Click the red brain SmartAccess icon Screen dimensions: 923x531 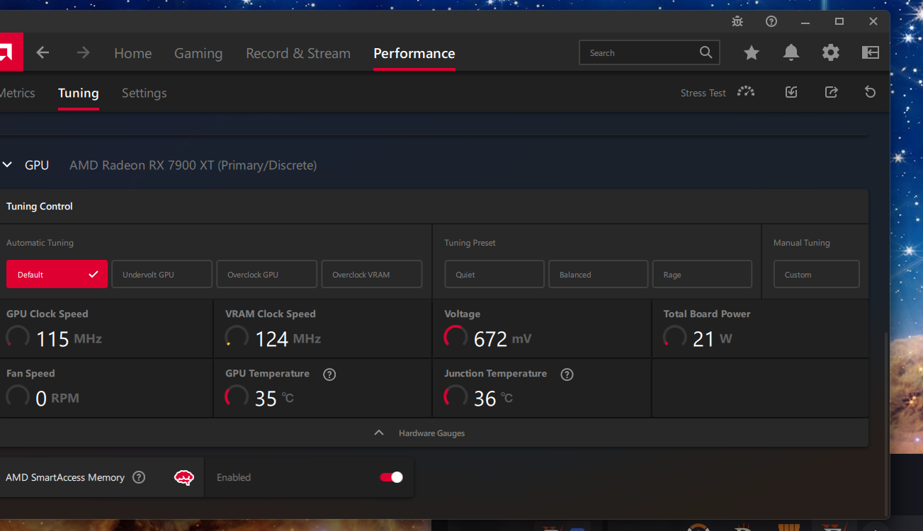(x=184, y=478)
